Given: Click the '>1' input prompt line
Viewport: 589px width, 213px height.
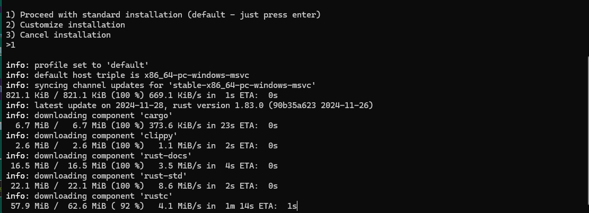Looking at the screenshot, I should (11, 45).
